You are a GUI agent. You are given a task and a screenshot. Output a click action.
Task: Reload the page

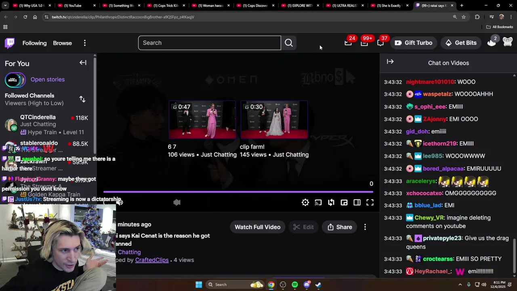click(25, 17)
